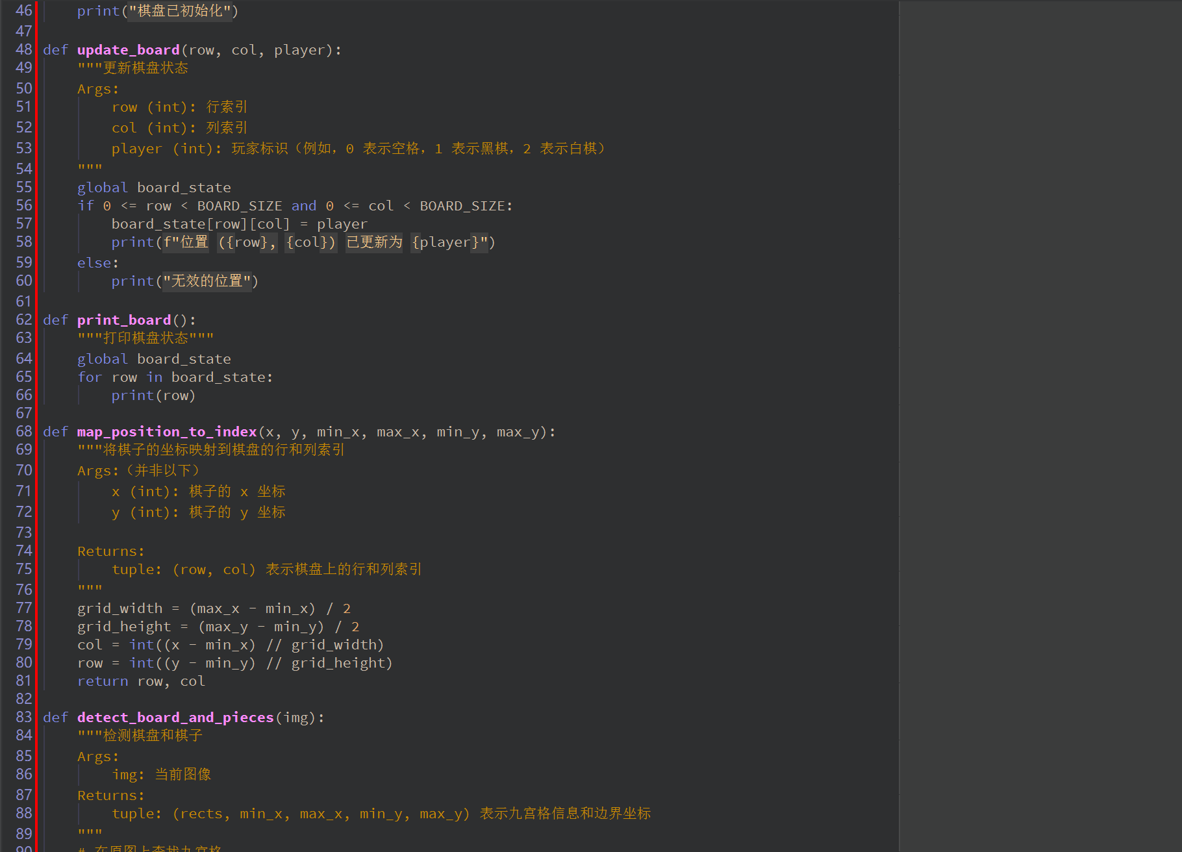Click the print_board function name
The image size is (1182, 852).
point(123,320)
